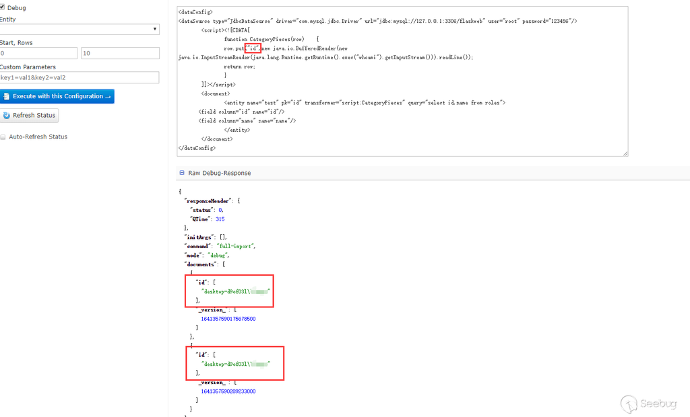The height and width of the screenshot is (417, 690).
Task: Enable the Auto-Refresh Status checkbox
Action: [x=3, y=137]
